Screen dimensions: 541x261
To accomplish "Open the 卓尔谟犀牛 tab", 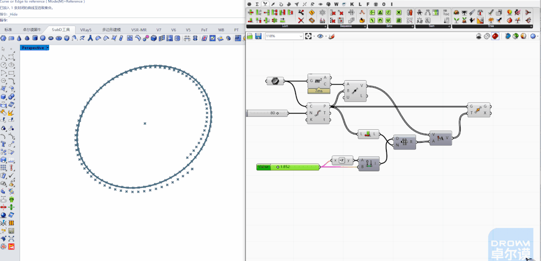I will pos(32,30).
